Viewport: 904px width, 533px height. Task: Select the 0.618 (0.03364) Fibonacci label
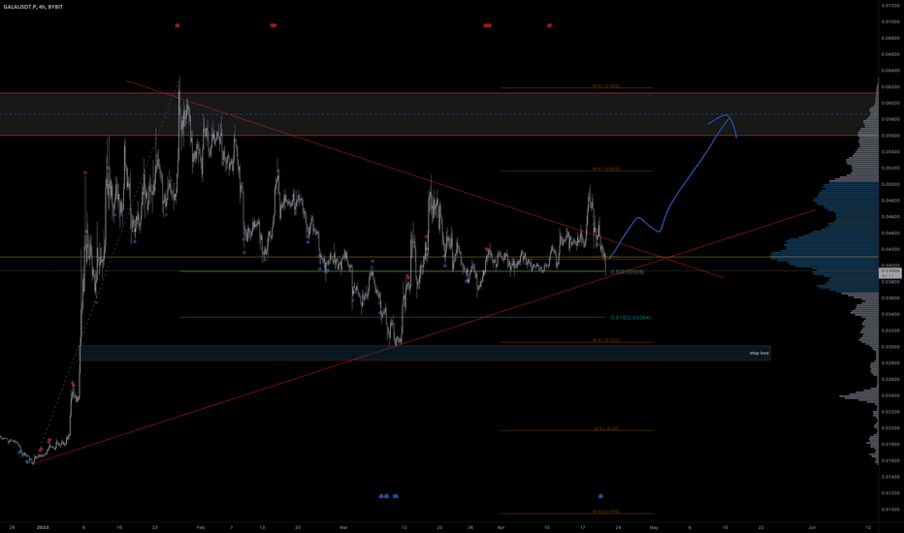(x=630, y=318)
